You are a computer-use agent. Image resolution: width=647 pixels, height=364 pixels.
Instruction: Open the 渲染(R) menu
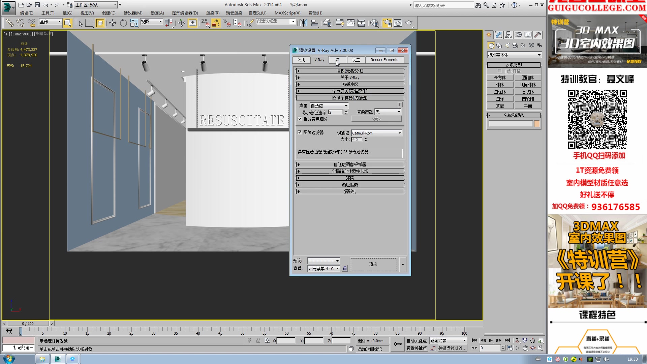213,13
